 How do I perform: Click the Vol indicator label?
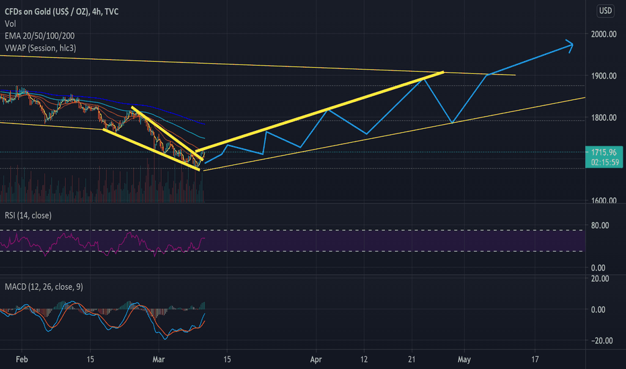point(10,24)
